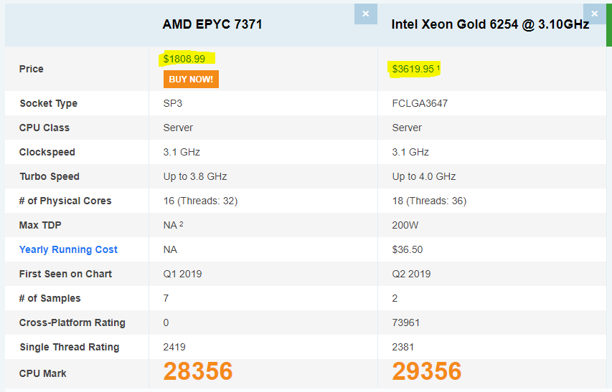The width and height of the screenshot is (612, 392).
Task: Click the Intel CPU Mark score 29356
Action: click(427, 371)
